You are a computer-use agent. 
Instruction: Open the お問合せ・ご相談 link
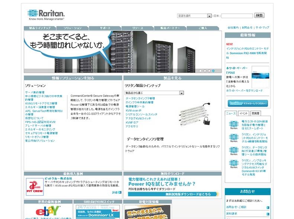[x=236, y=207]
